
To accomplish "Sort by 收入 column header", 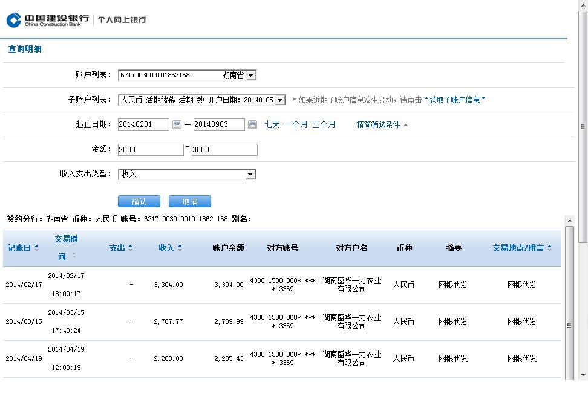I will click(x=170, y=248).
